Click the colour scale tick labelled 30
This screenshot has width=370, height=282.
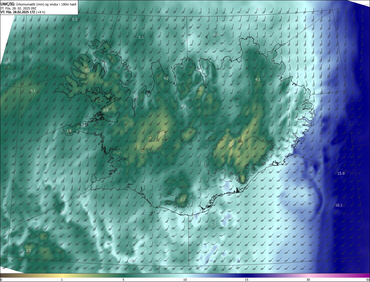click(308, 280)
